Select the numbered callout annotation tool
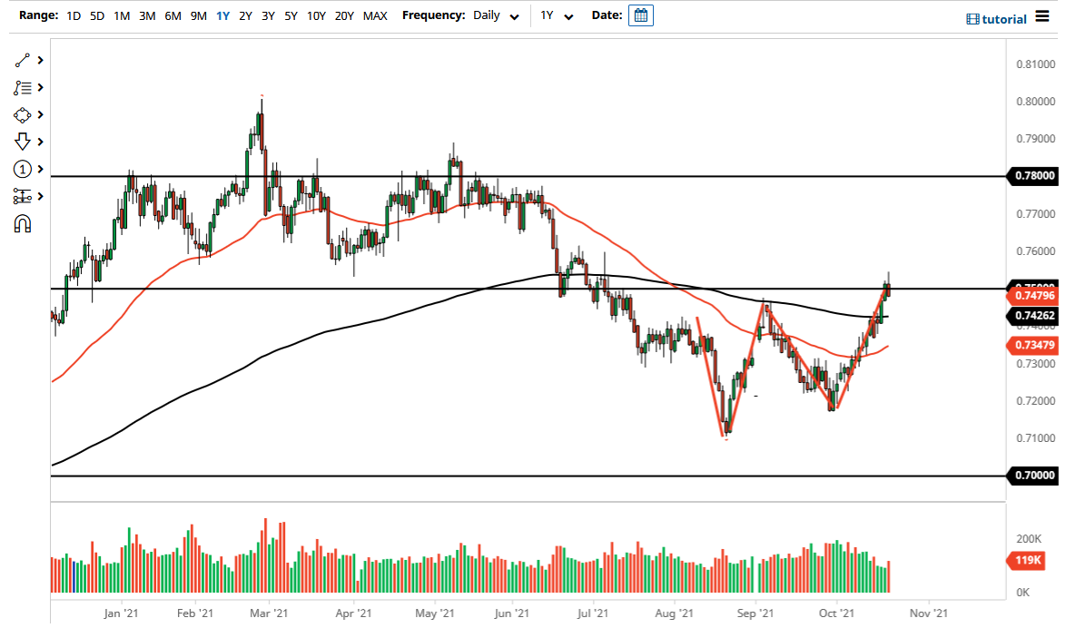1066x628 pixels. tap(25, 169)
